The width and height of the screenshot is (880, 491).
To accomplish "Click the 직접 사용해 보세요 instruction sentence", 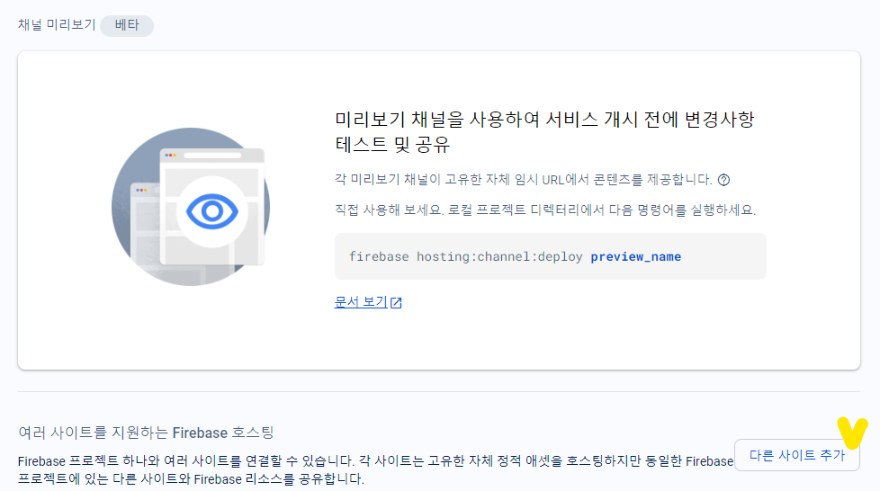I will (545, 210).
